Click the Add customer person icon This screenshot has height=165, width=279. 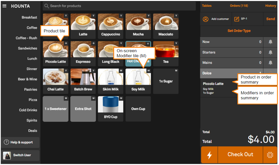pos(206,19)
